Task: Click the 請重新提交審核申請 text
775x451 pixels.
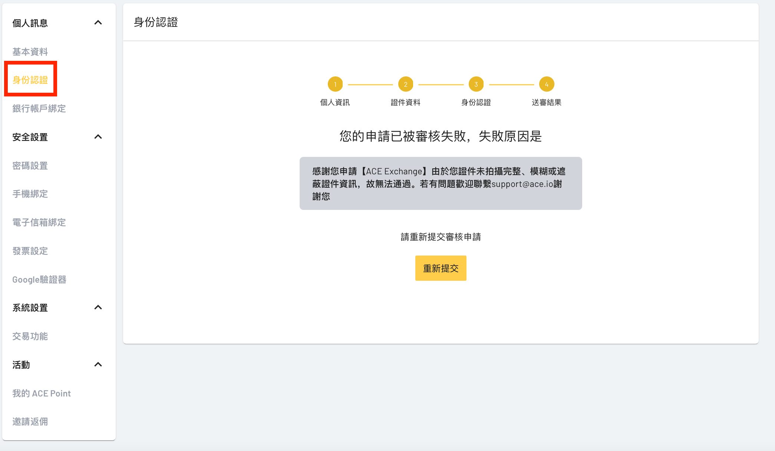Action: click(x=441, y=237)
